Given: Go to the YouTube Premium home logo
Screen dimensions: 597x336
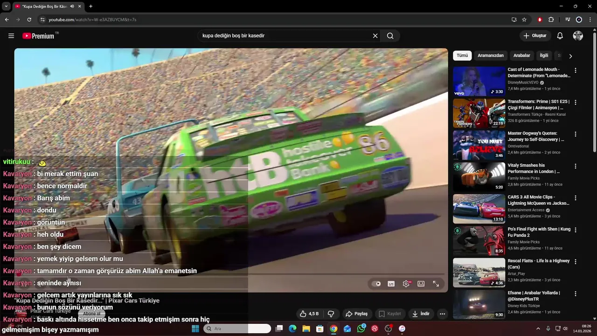Looking at the screenshot, I should pyautogui.click(x=38, y=36).
